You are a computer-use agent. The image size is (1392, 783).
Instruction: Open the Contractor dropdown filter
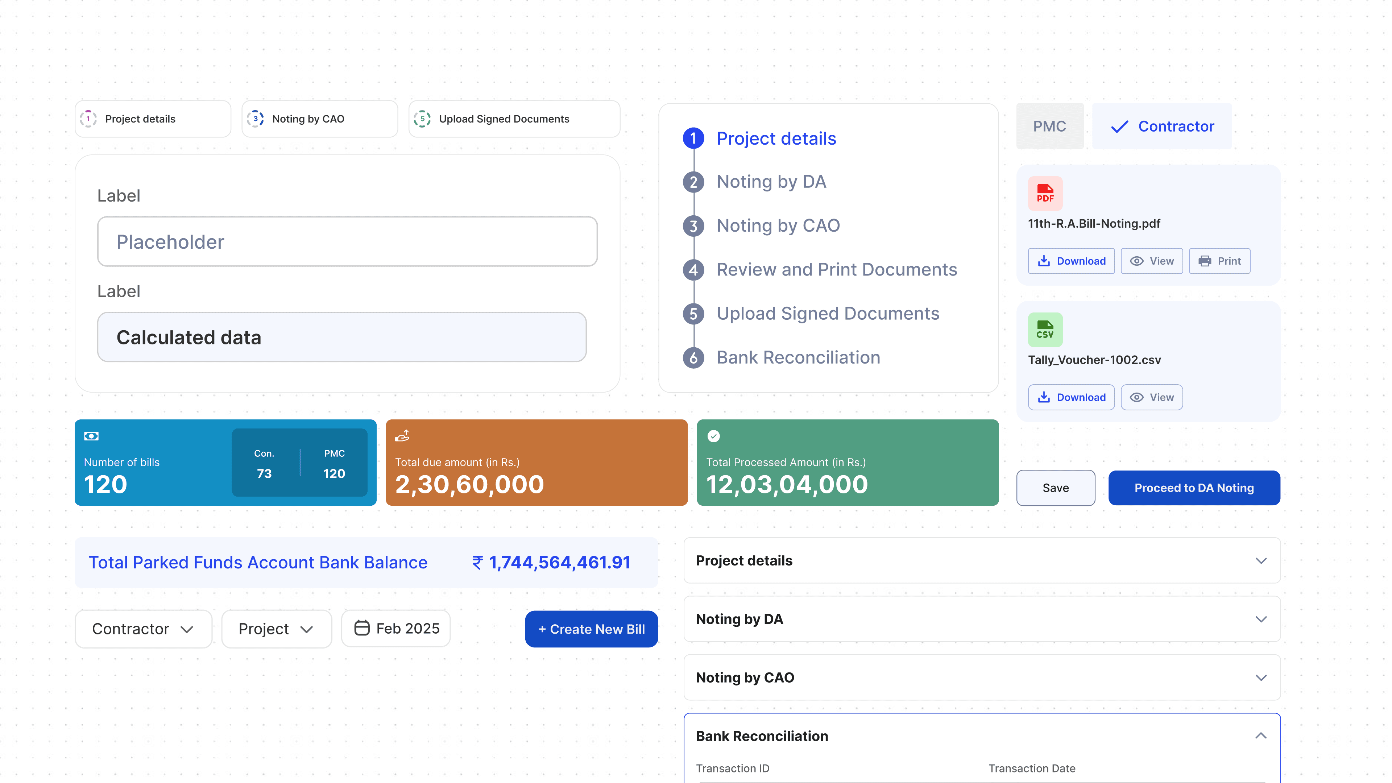(x=143, y=629)
